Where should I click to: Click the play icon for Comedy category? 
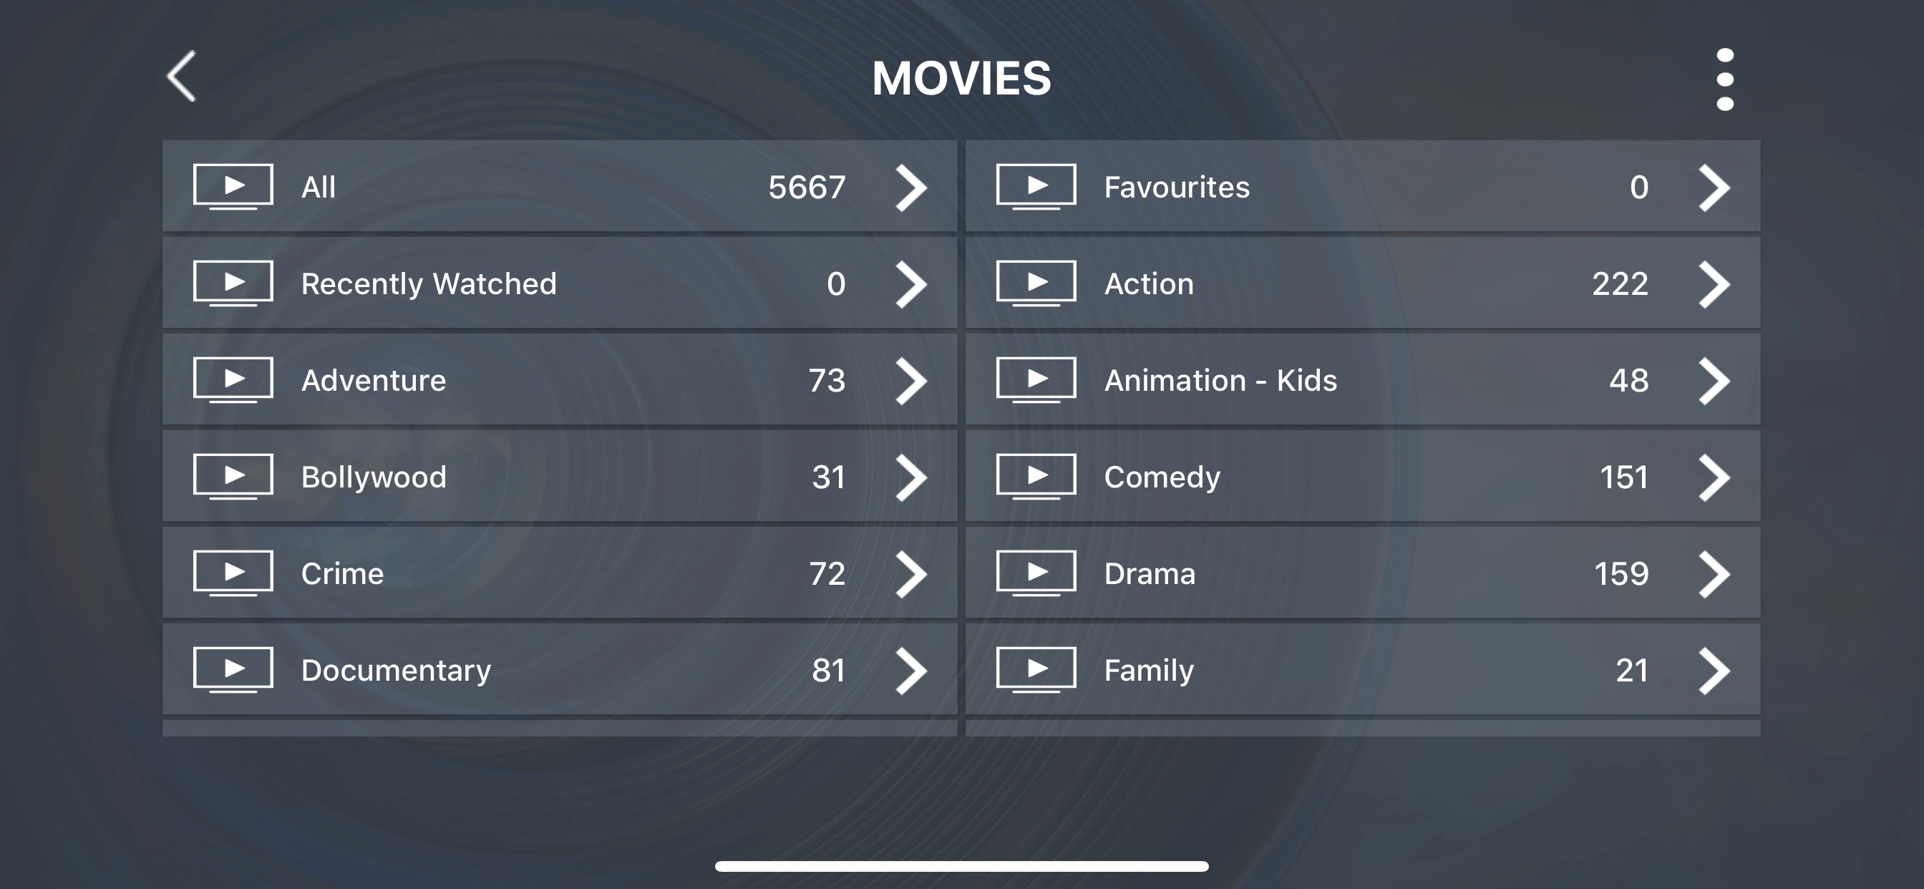[1037, 477]
